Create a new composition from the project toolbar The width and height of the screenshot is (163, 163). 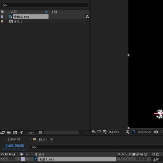[15, 132]
